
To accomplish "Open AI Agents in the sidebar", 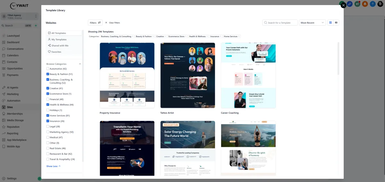I will click(13, 88).
